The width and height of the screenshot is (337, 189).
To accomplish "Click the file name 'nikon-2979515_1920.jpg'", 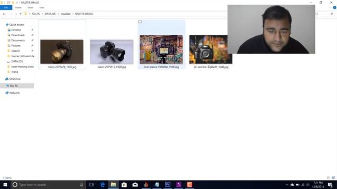I will point(112,67).
